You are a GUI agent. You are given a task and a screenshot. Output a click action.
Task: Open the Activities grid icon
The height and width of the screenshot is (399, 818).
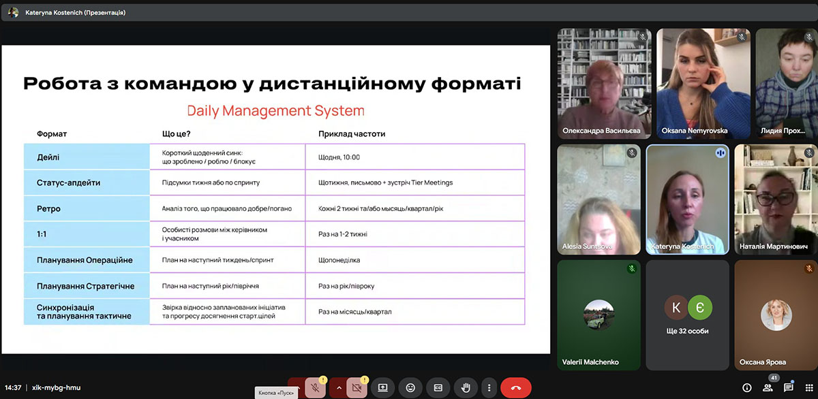[x=809, y=387]
